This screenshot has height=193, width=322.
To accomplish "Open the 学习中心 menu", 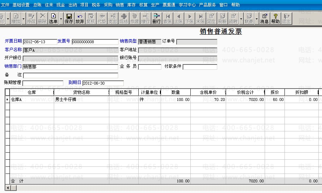I will click(187, 5).
